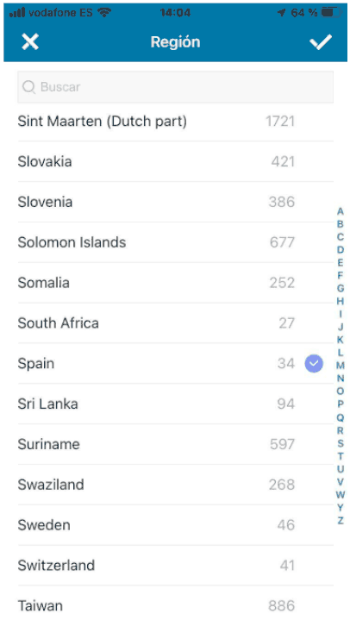The image size is (350, 620).
Task: Focus the Buscar search field
Action: (x=176, y=87)
